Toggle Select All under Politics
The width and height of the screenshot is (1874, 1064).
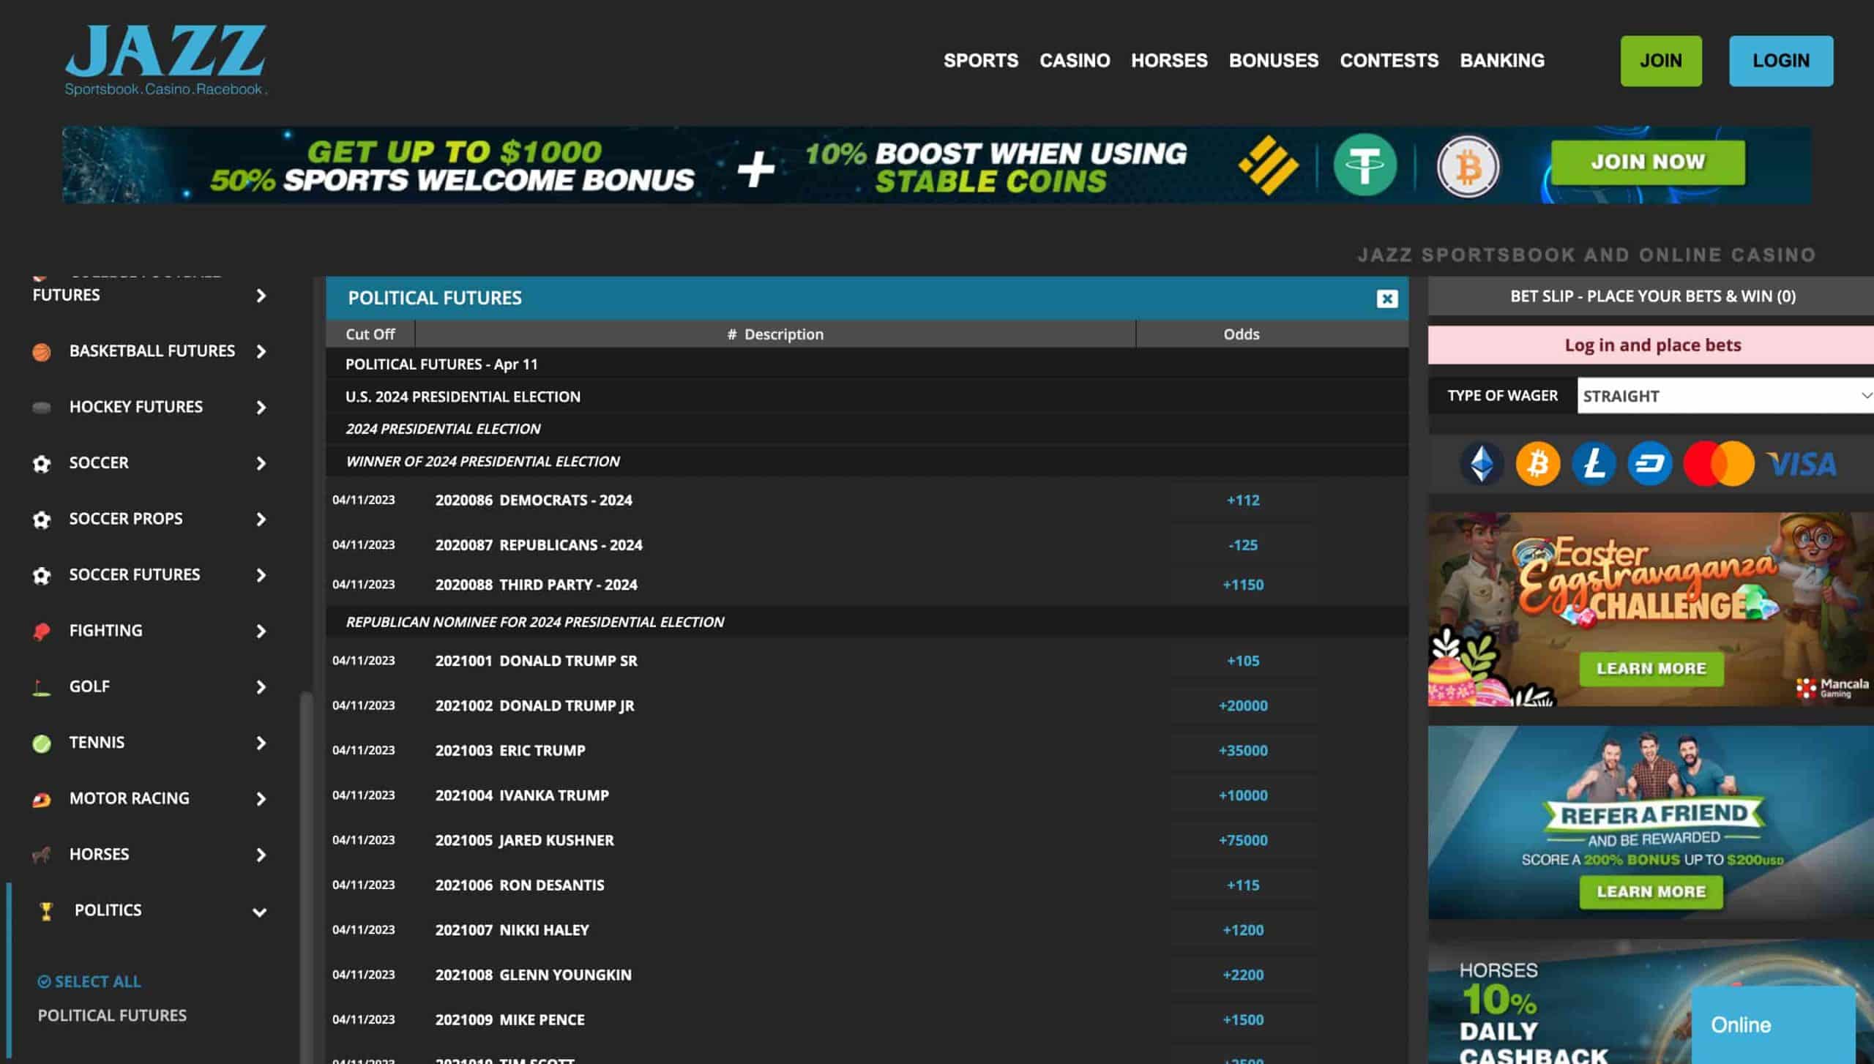(x=89, y=982)
